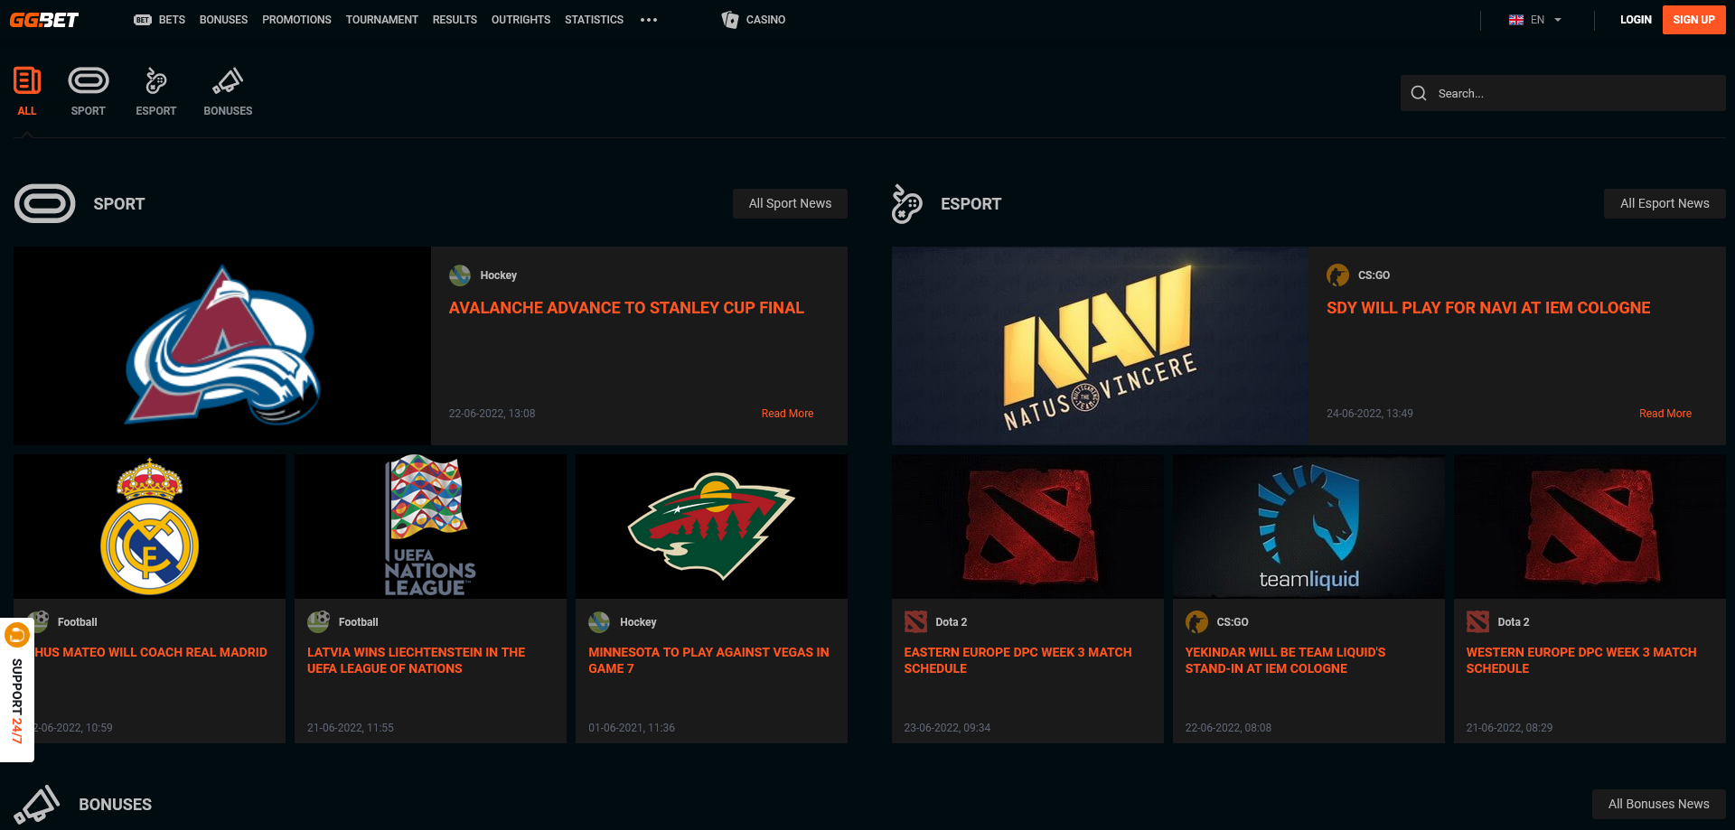Open All Bonuses News
Screen dimensions: 1735x830
[1658, 804]
